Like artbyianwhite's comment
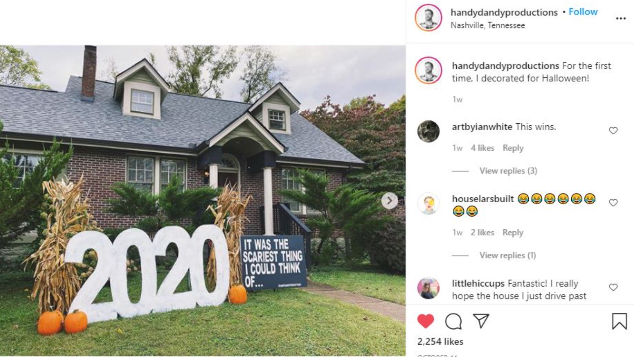This screenshot has height=357, width=634. (613, 131)
